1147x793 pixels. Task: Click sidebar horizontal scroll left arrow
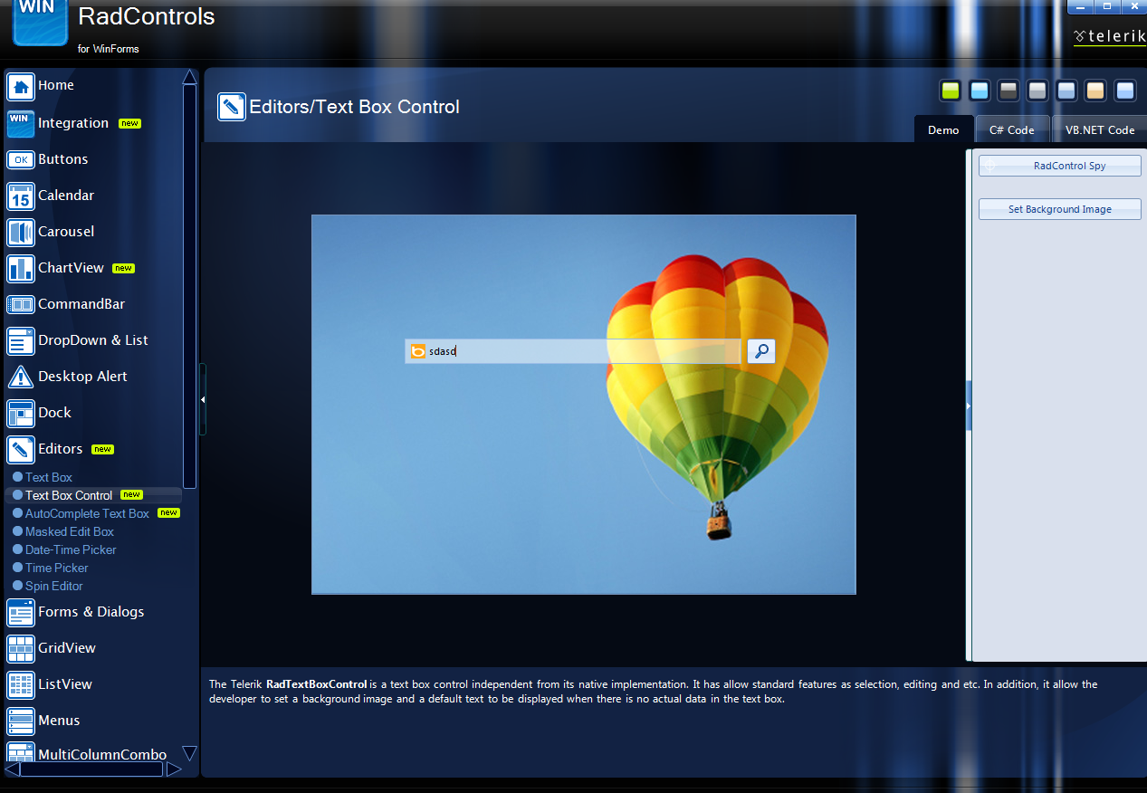coord(12,769)
